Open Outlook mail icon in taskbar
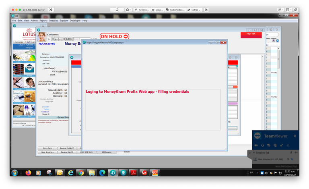 (60, 173)
